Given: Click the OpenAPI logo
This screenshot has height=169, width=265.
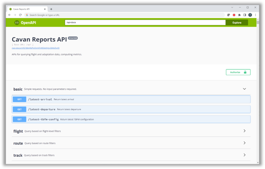Looking at the screenshot, I should [x=25, y=22].
